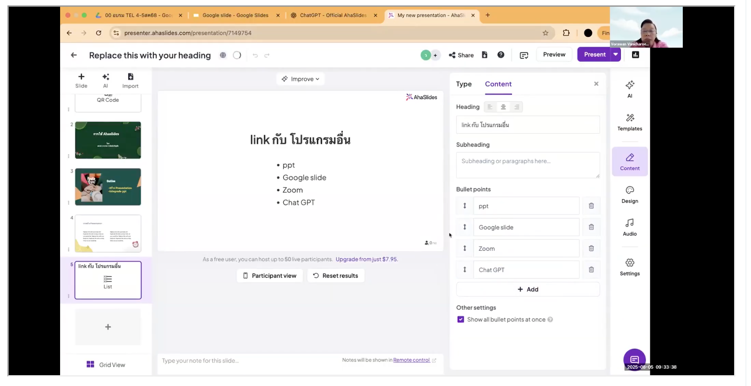Switch to the Google slide browser tab
751x386 pixels.
[x=235, y=15]
